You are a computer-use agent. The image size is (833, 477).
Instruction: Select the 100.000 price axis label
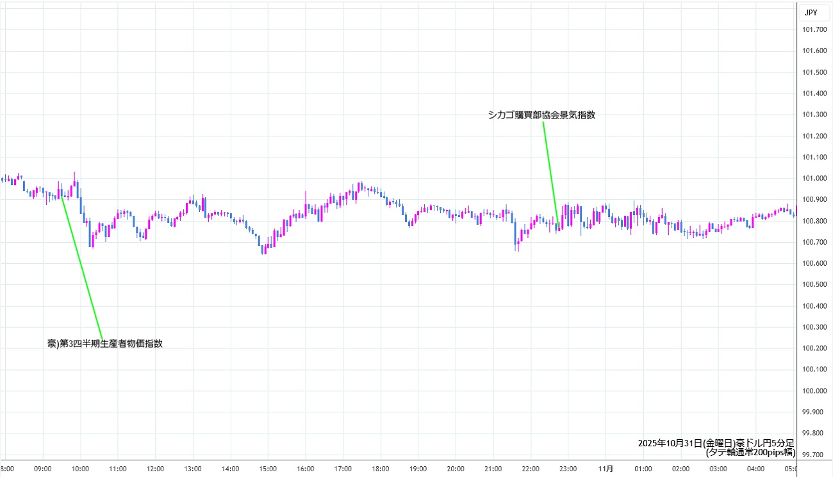814,391
